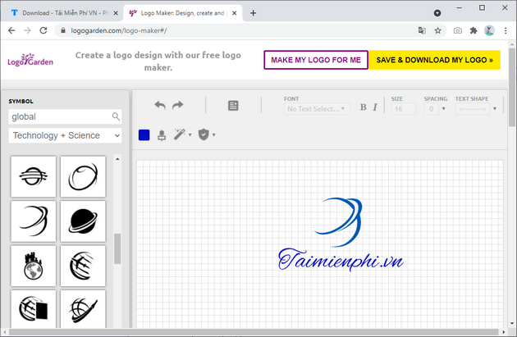Click the tab search dropdown circle icon
This screenshot has width=517, height=337.
click(x=437, y=13)
